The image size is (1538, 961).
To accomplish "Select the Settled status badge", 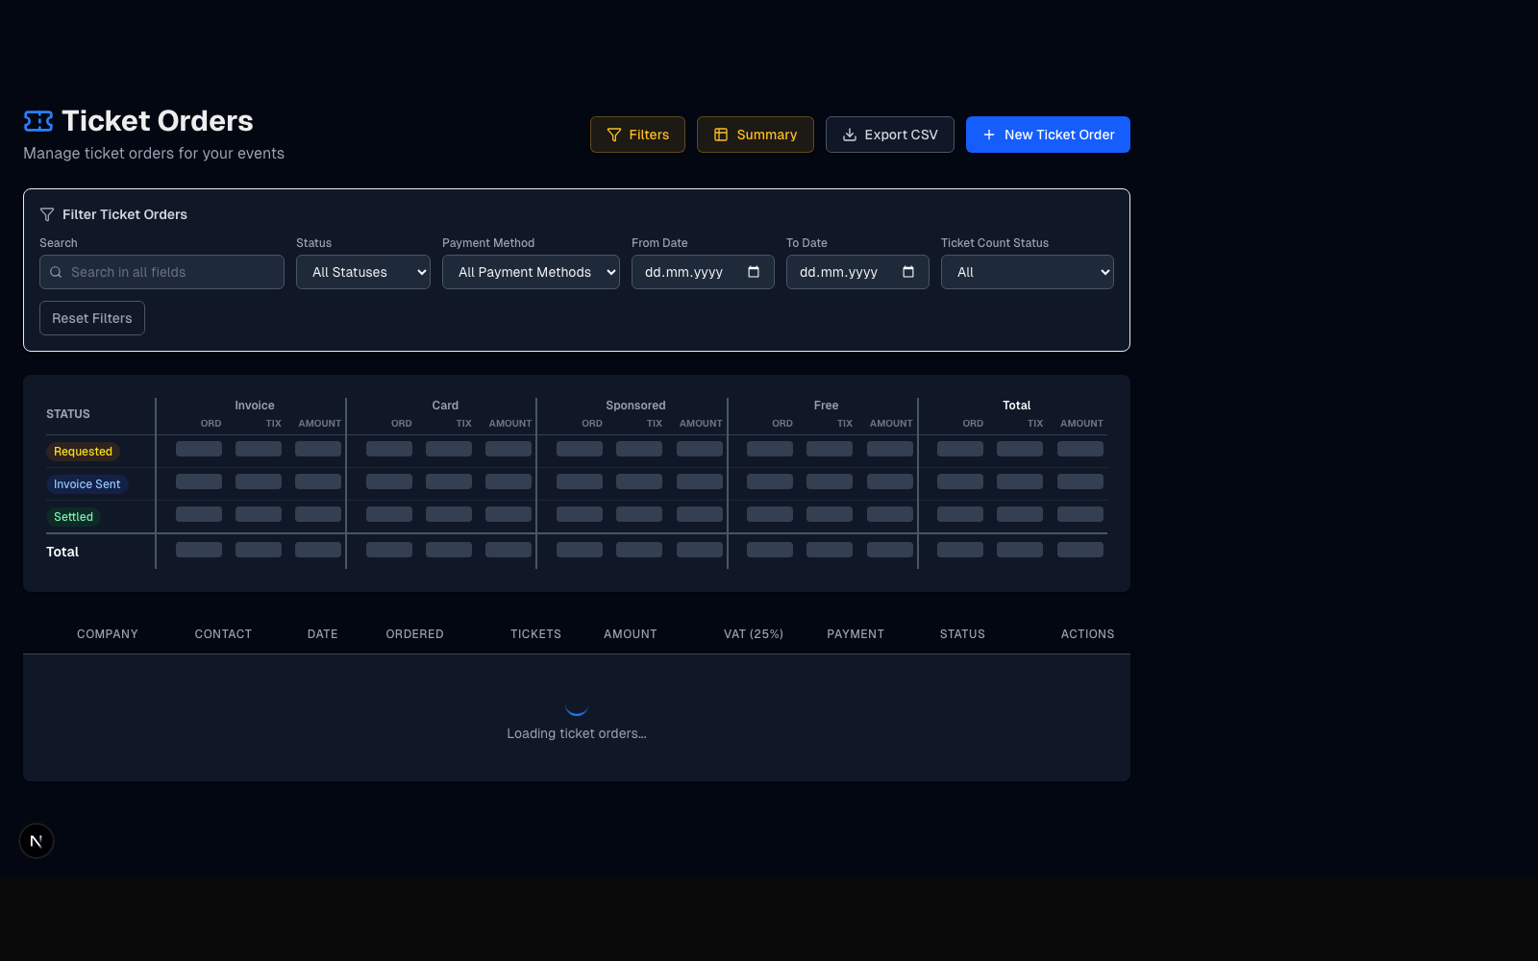I will (73, 516).
